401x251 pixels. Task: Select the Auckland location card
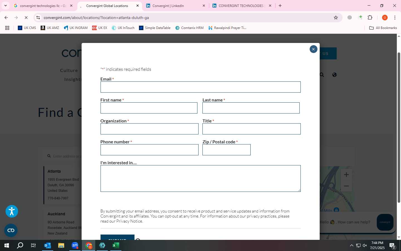click(63, 224)
